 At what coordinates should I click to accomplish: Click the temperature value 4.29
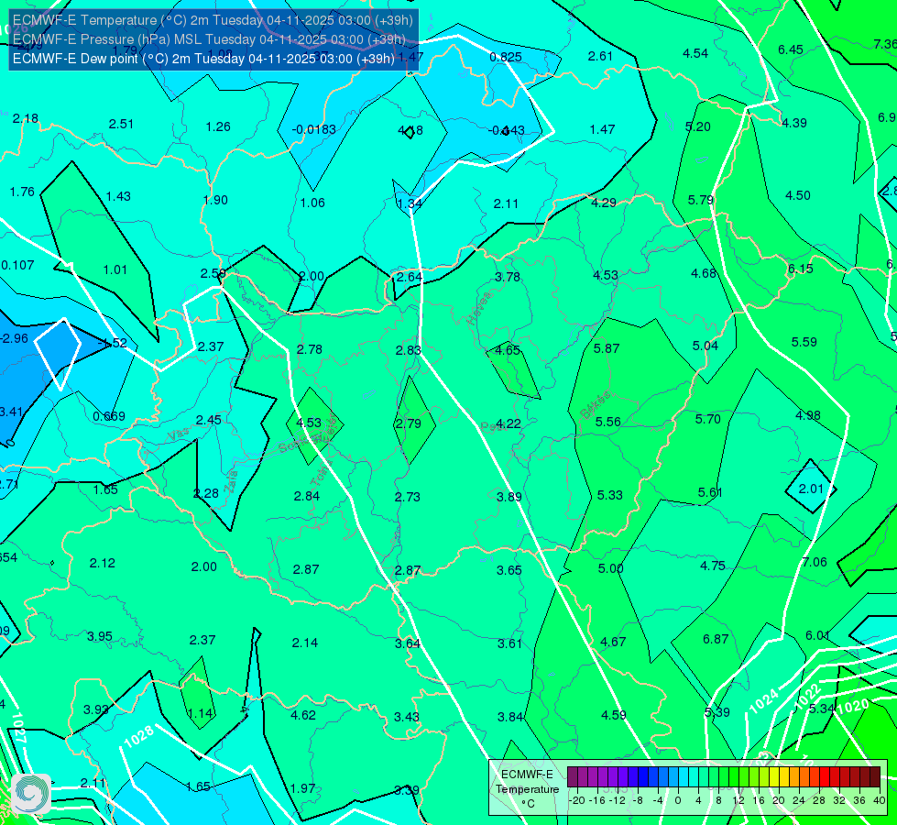[x=604, y=203]
